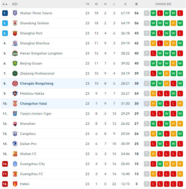Viewport: 186px width, 189px height.
Task: Open the Shanghai Port badge icon
Action: pyautogui.click(x=15, y=33)
